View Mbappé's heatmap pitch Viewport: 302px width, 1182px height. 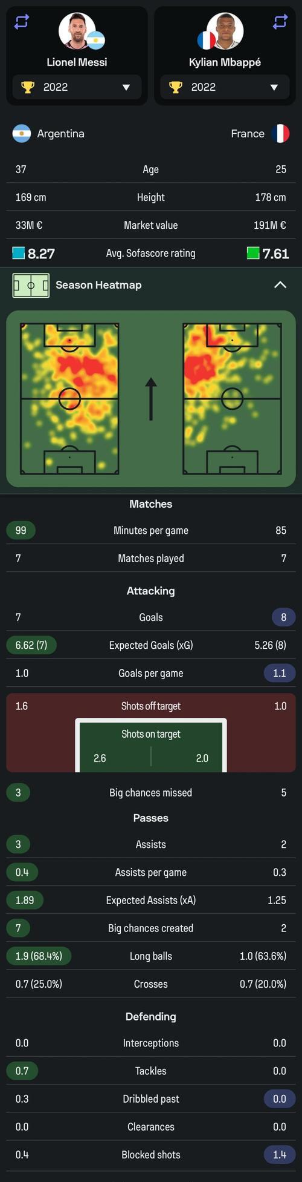[232, 398]
